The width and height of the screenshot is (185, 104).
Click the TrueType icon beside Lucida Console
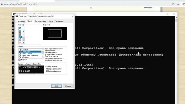[x=20, y=53]
